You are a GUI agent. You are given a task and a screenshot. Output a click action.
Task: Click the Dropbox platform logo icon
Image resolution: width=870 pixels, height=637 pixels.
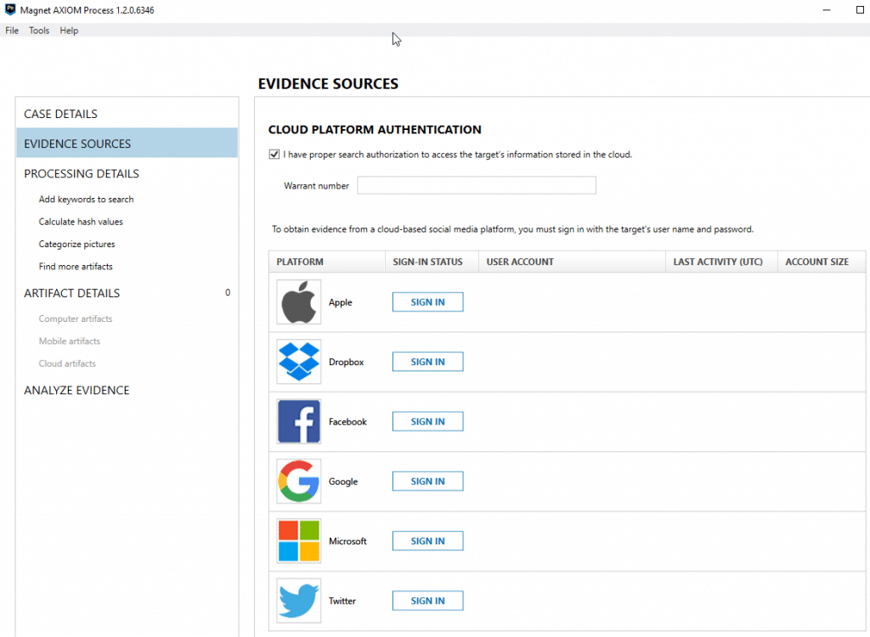click(x=298, y=362)
